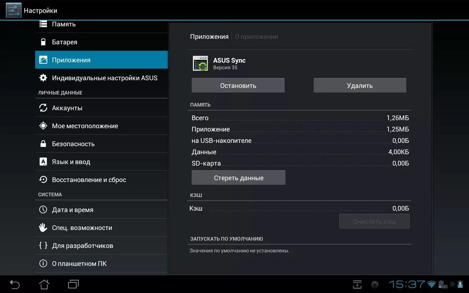
Task: Tap the Кэш row label
Action: [196, 208]
